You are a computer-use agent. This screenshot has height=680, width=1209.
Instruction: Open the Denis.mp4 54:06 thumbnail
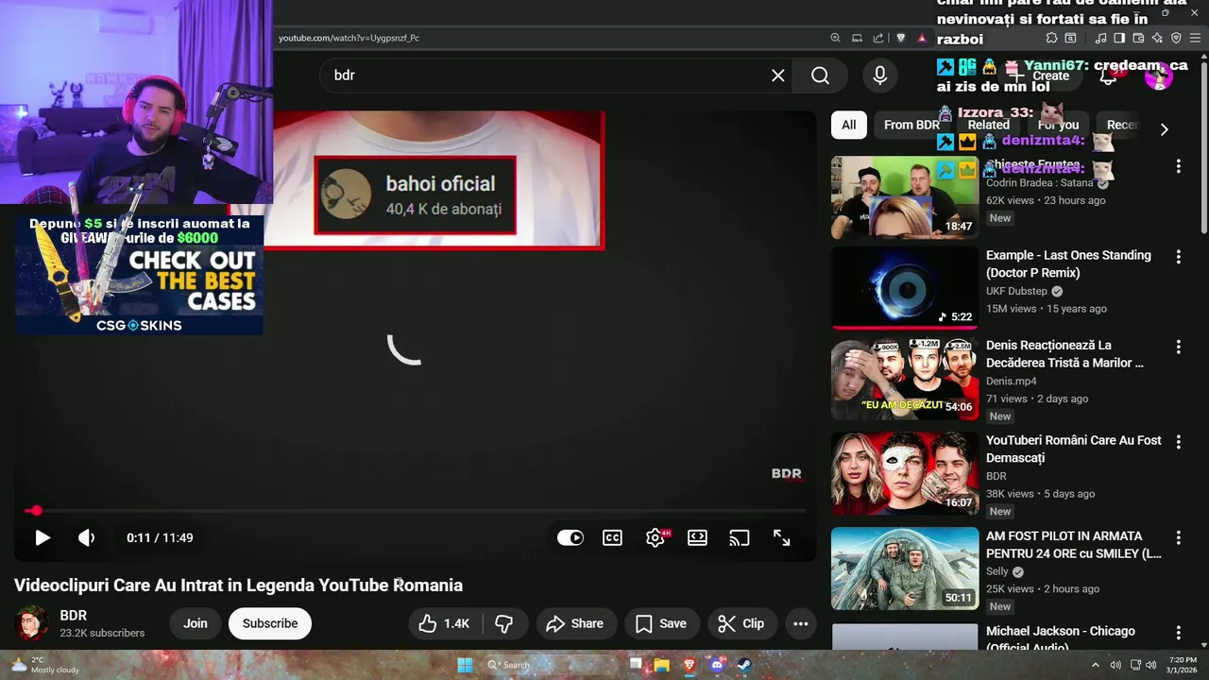coord(905,379)
